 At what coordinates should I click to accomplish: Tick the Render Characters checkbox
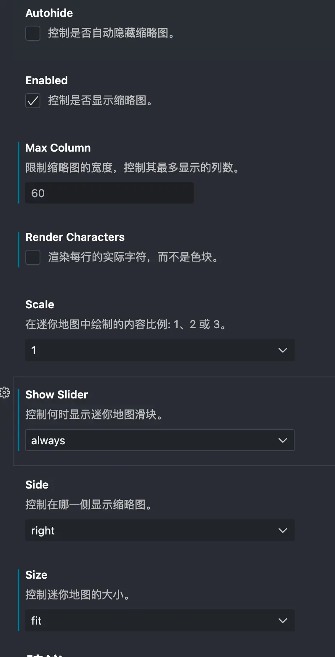33,257
